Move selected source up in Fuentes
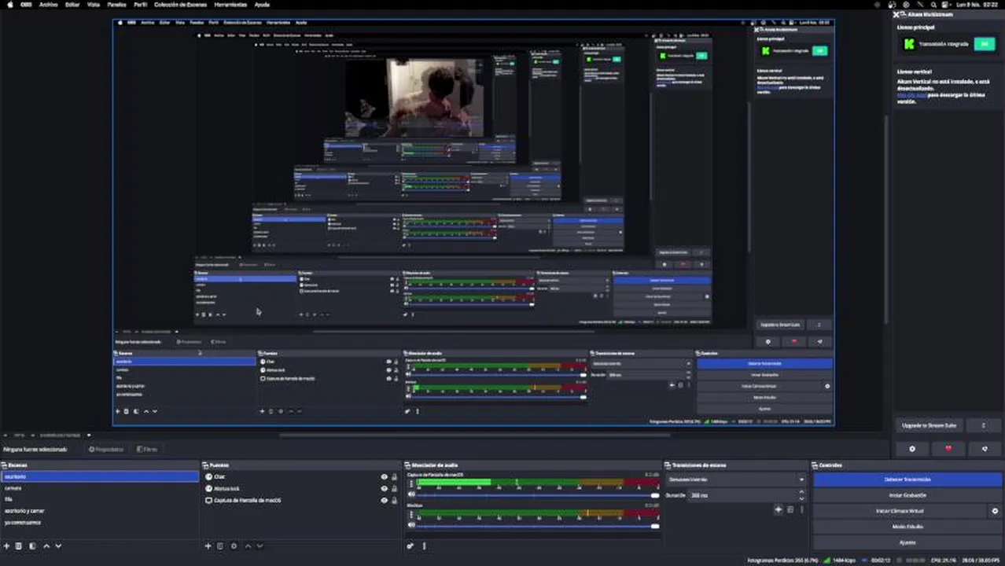The height and width of the screenshot is (566, 1005). (x=248, y=546)
